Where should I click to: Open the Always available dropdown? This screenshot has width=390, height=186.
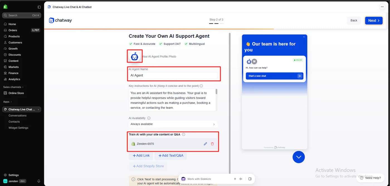coord(173,124)
